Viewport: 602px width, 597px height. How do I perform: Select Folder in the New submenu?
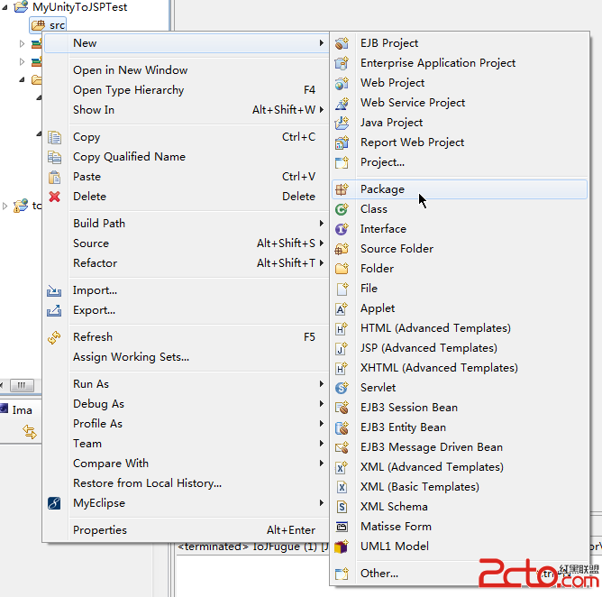pyautogui.click(x=460, y=269)
